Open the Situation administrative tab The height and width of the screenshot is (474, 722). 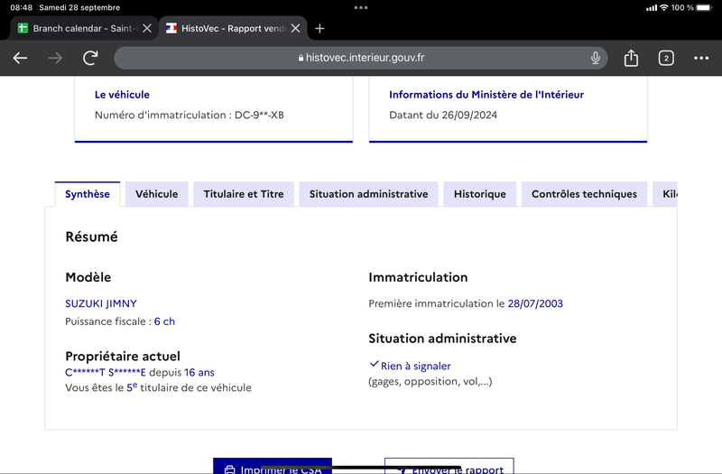pyautogui.click(x=368, y=194)
